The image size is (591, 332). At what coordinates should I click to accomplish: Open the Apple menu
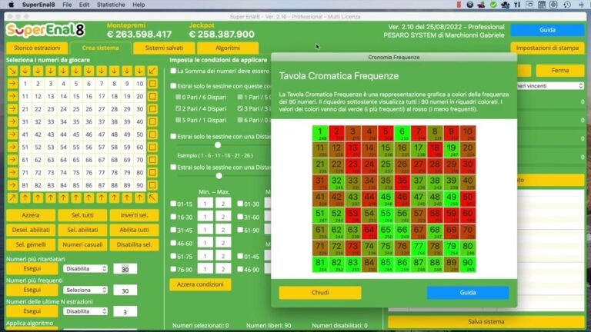(x=11, y=5)
